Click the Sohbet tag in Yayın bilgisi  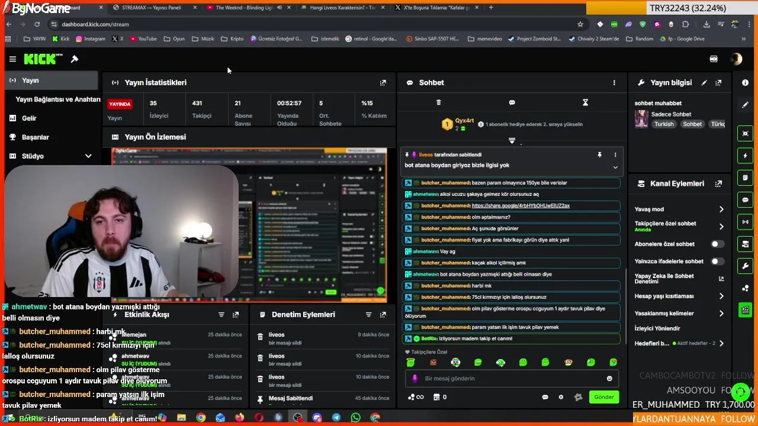pyautogui.click(x=692, y=124)
